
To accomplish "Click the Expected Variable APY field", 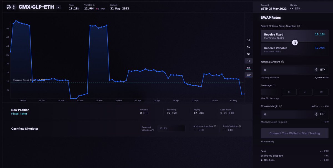I will [171, 129].
